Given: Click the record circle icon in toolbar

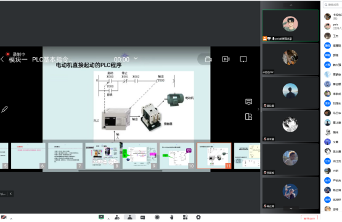Looking at the screenshot, I should click(x=157, y=217).
